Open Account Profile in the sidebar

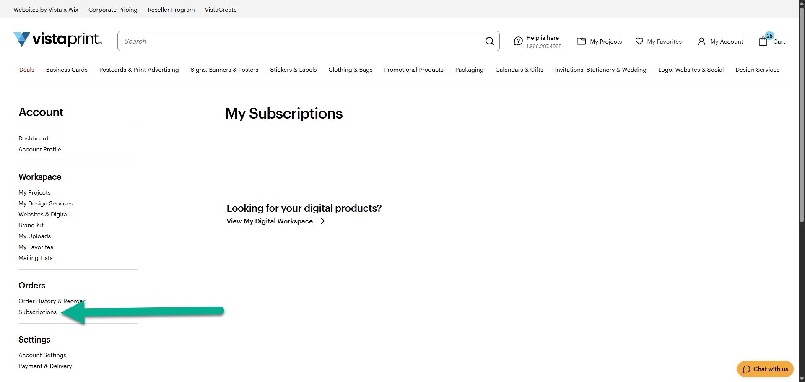(x=40, y=149)
